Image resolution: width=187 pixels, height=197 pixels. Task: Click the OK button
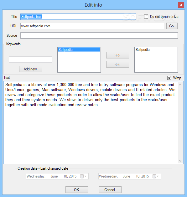[77, 189]
